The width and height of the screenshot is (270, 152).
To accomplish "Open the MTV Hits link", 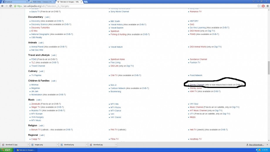I will [x=114, y=104].
